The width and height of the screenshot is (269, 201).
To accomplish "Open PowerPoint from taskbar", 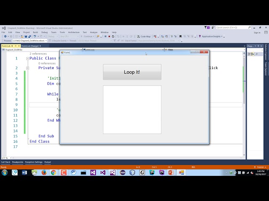I will [171, 173].
